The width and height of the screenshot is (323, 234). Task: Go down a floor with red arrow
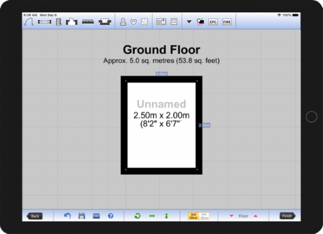click(231, 216)
